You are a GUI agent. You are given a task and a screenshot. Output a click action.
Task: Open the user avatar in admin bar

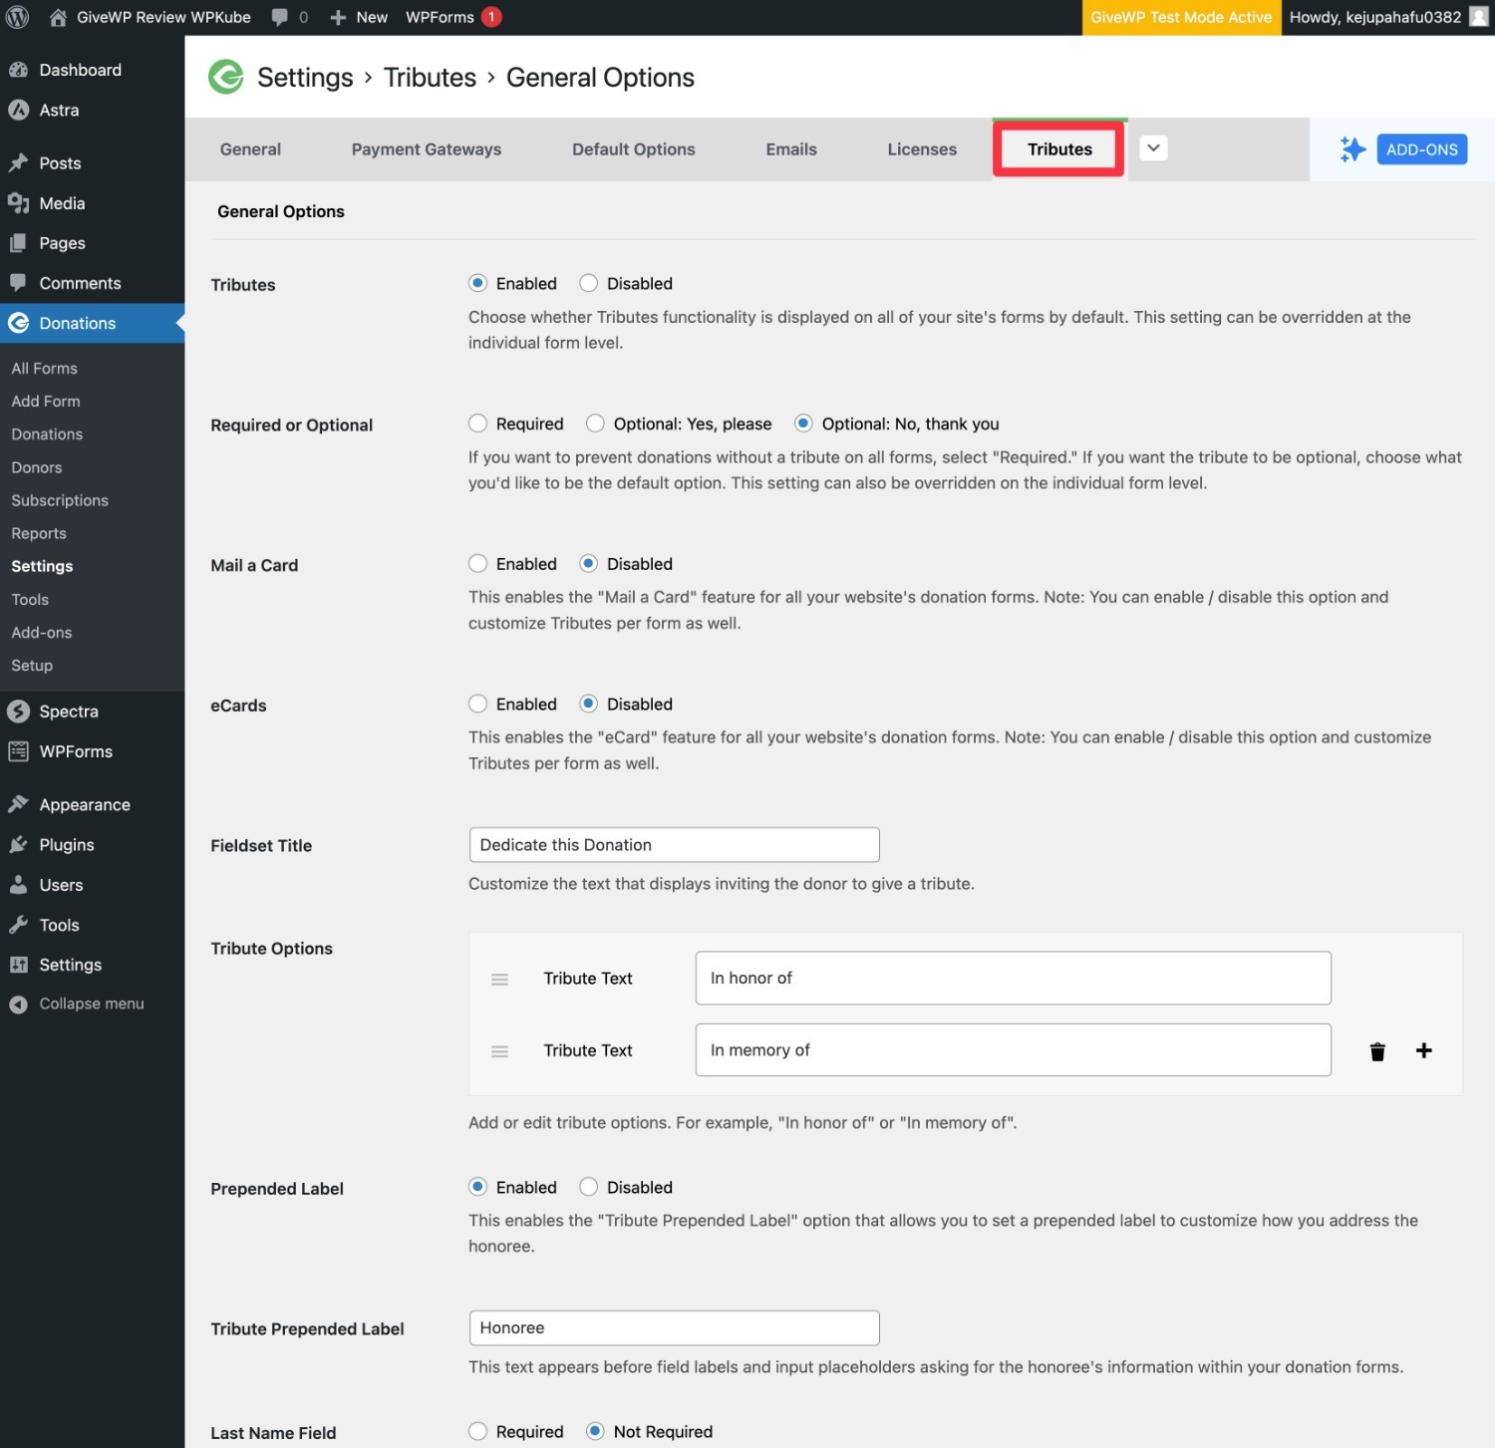1478,17
